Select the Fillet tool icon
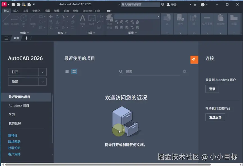 point(64,22)
